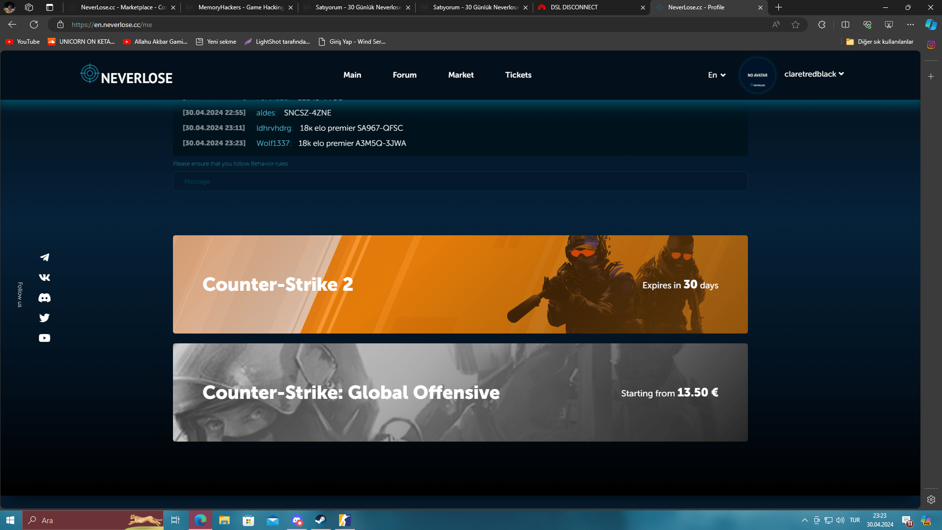The height and width of the screenshot is (530, 942).
Task: Refresh the current page
Action: point(34,25)
